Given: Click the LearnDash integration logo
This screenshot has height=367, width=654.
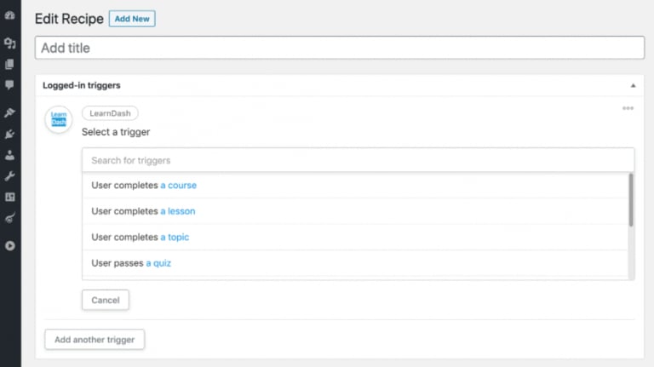Looking at the screenshot, I should [58, 121].
